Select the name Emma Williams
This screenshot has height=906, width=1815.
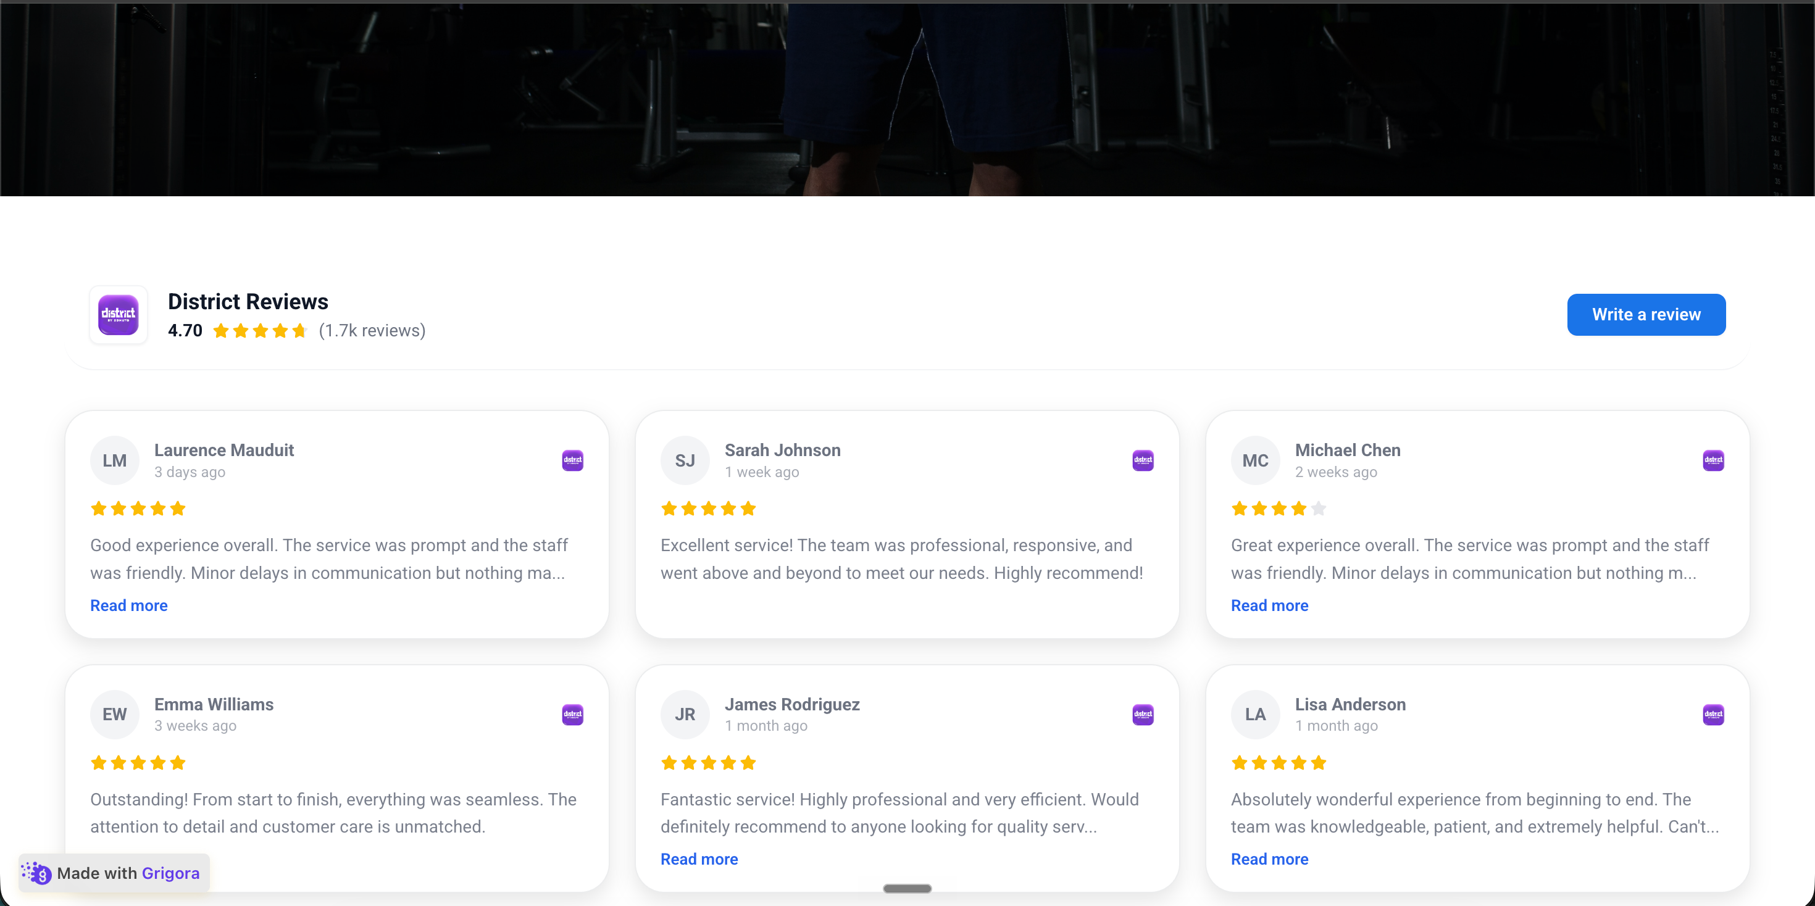(x=214, y=705)
